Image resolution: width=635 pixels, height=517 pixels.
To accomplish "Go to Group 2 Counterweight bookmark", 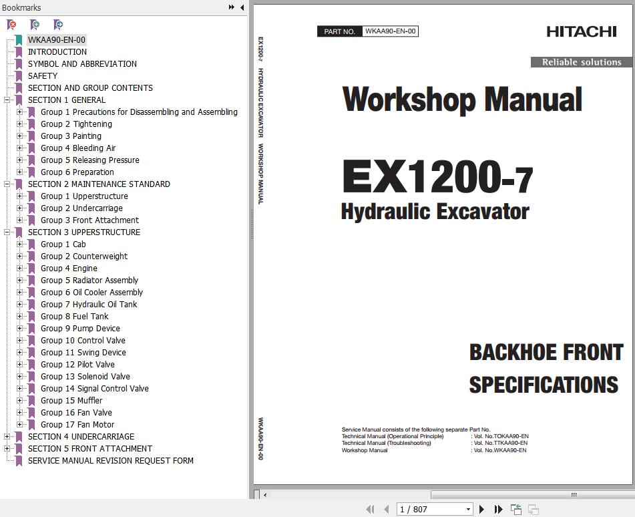I will tap(84, 256).
